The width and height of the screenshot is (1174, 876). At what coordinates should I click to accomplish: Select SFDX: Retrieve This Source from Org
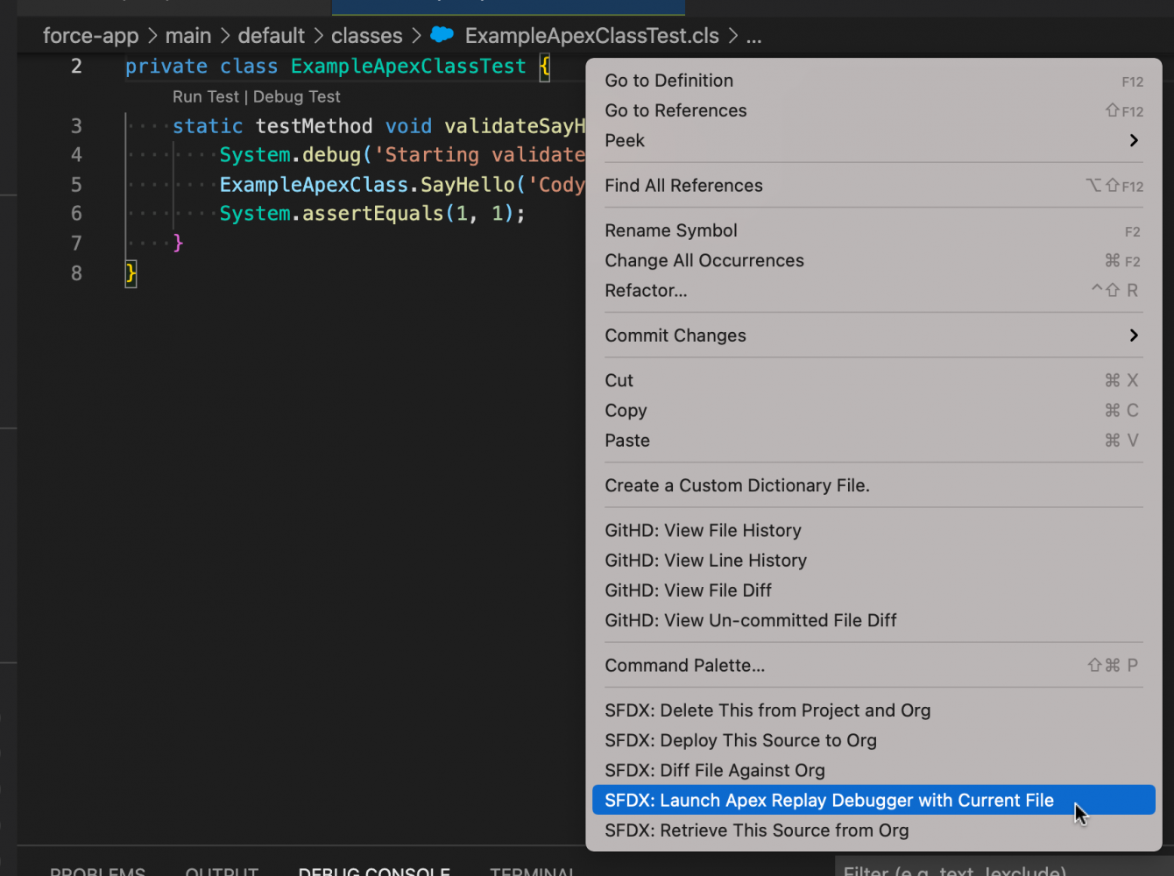coord(873,830)
